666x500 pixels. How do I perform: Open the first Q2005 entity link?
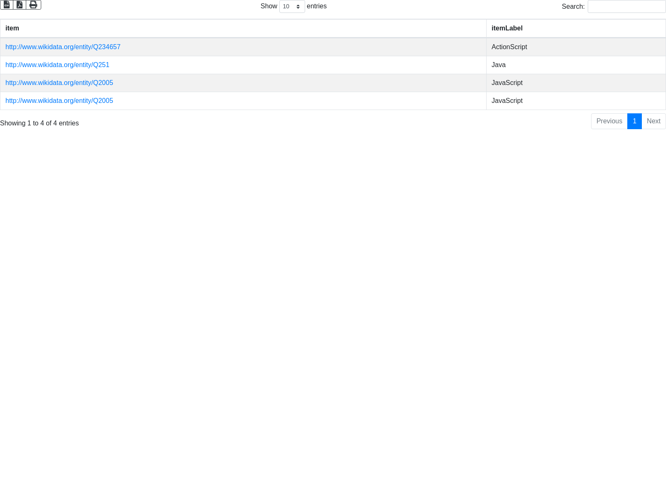(59, 83)
